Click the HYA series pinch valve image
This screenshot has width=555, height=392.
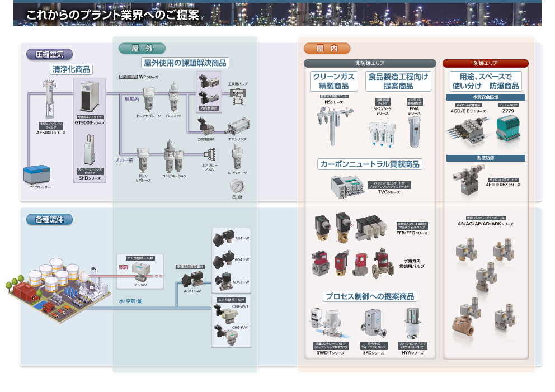(412, 323)
